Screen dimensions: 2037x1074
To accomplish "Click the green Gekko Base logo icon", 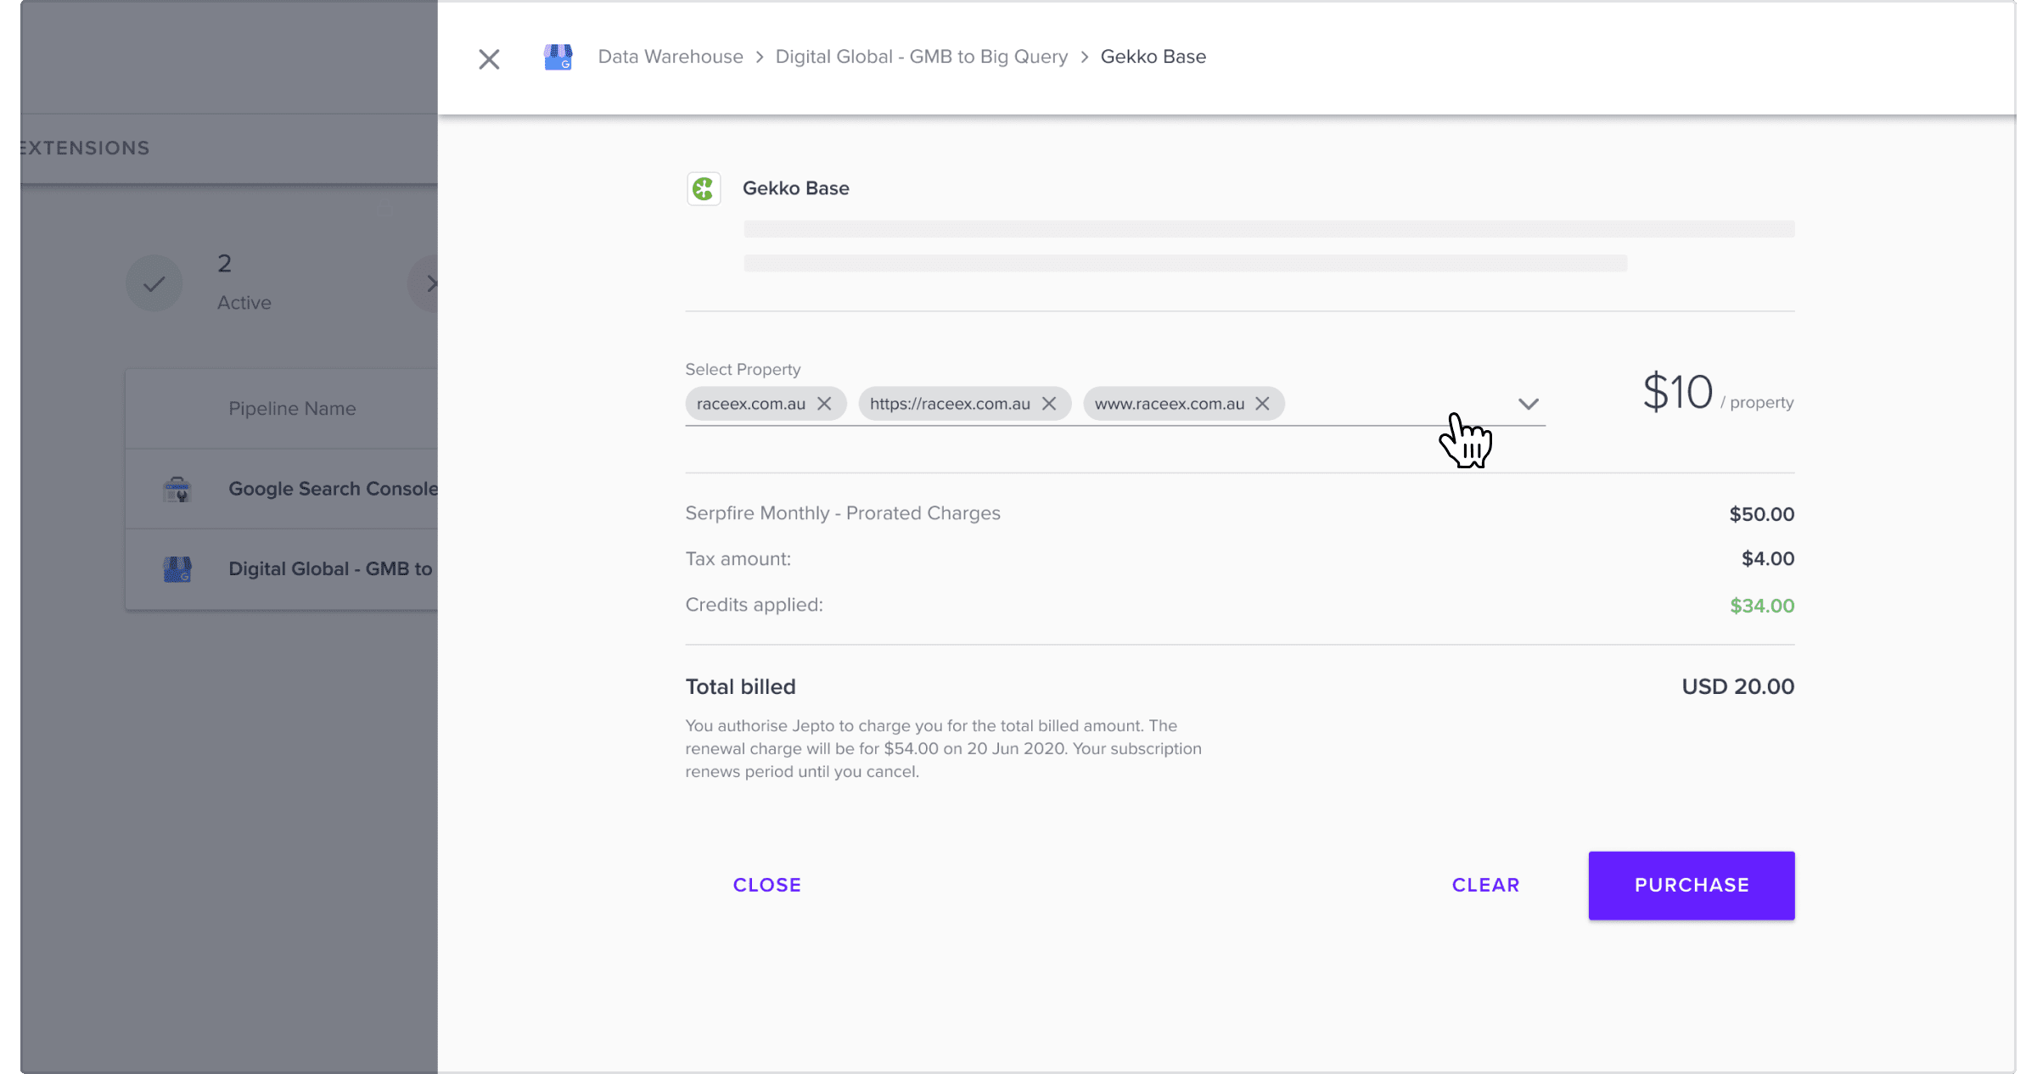I will (x=704, y=188).
